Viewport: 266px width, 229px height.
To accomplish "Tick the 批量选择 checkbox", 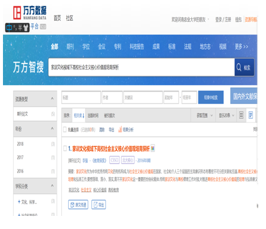I will coord(65,130).
